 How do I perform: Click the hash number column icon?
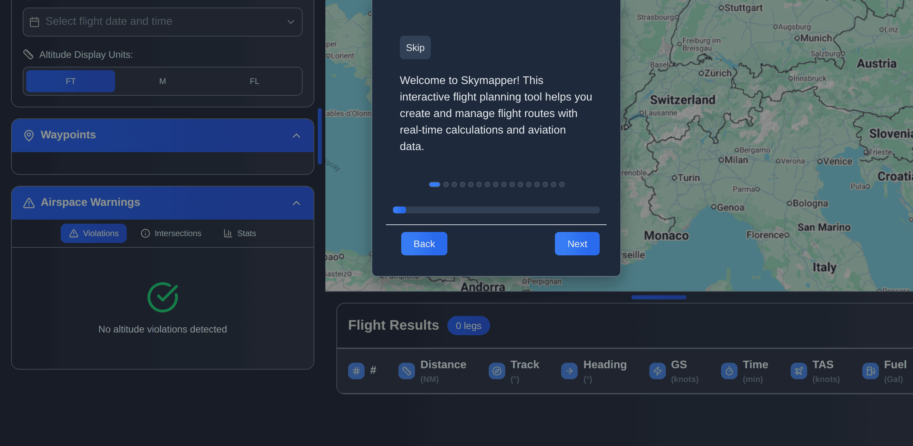click(x=356, y=371)
